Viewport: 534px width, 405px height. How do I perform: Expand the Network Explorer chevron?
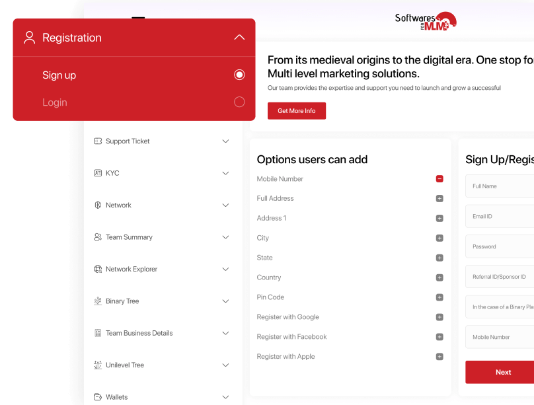click(225, 269)
